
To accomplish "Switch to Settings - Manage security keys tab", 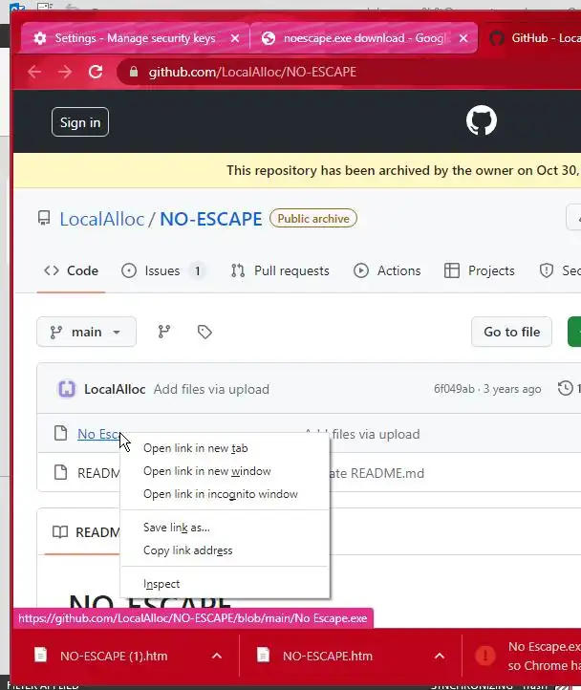I will (135, 38).
